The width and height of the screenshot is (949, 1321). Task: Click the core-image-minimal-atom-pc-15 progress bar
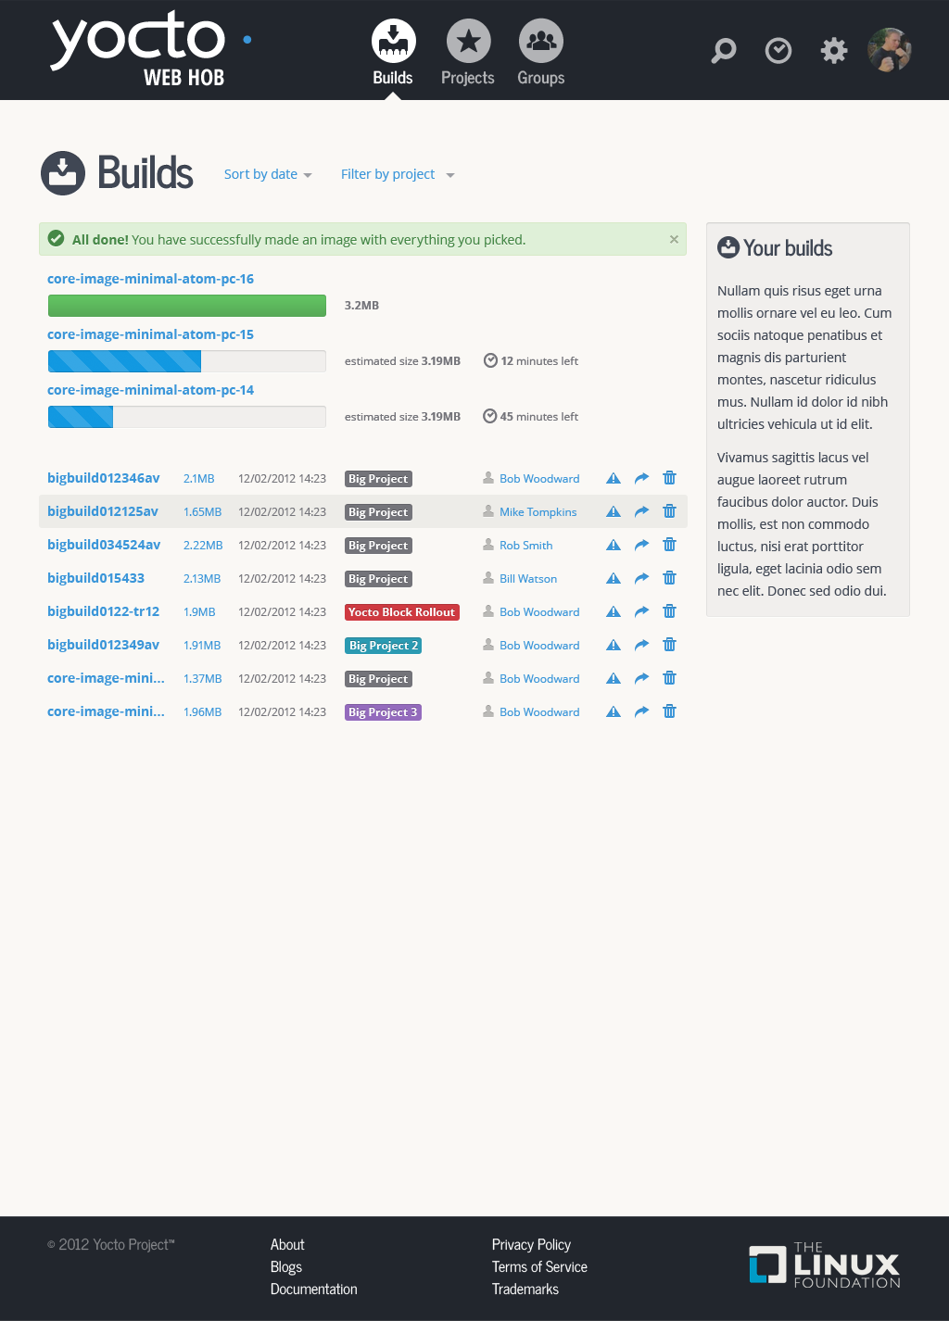pos(186,361)
